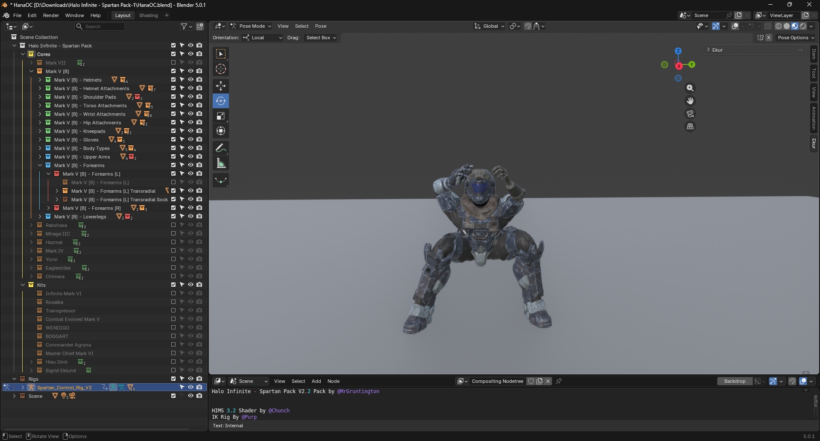Switch to orthographic/perspective grid icon
This screenshot has height=441, width=820.
point(690,126)
